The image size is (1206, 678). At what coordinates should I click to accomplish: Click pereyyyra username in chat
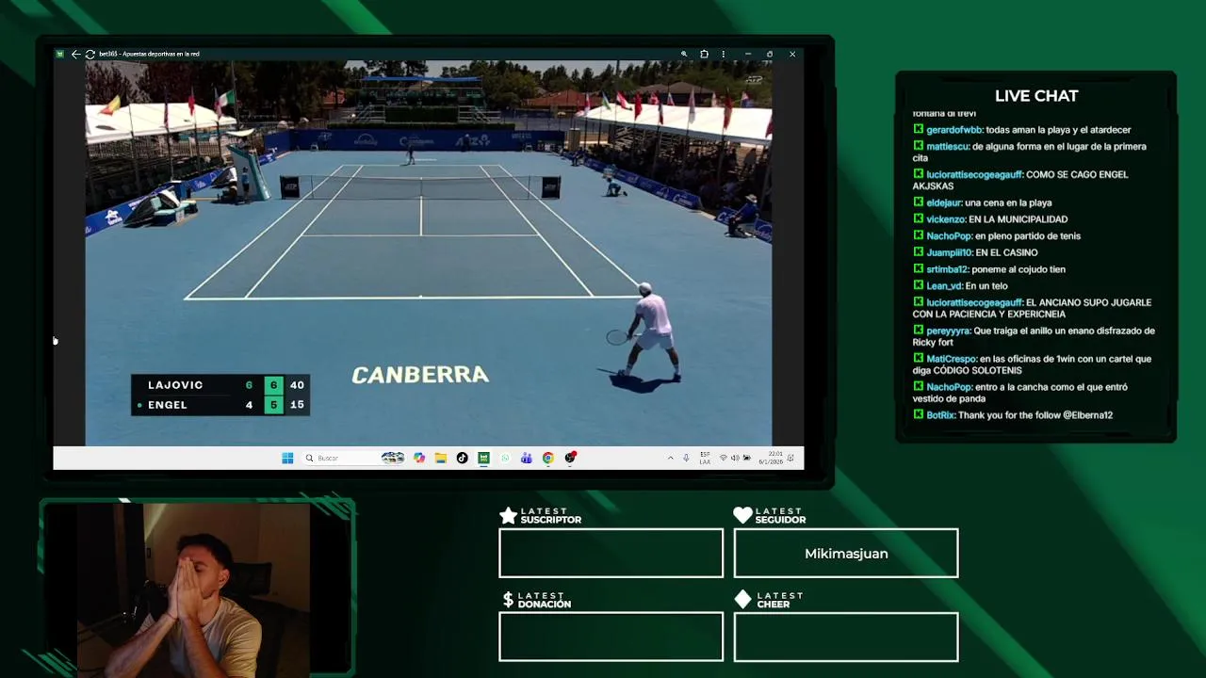pyautogui.click(x=950, y=331)
